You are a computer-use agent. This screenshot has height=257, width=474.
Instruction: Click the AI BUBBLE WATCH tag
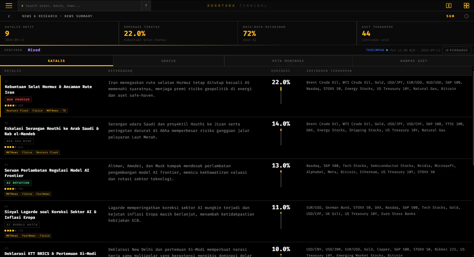[x=22, y=225]
